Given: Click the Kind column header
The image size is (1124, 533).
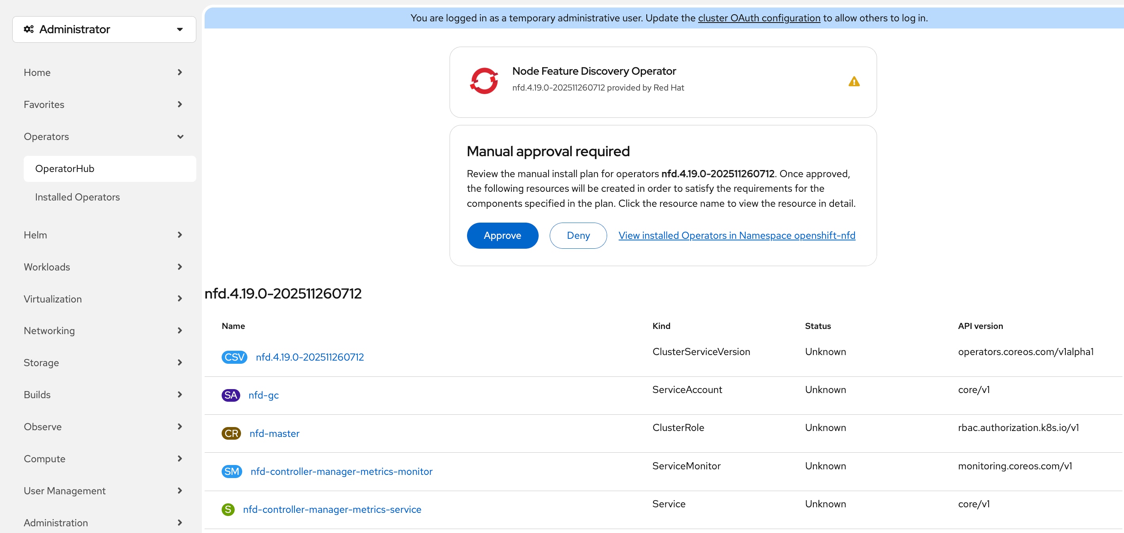Looking at the screenshot, I should (661, 326).
